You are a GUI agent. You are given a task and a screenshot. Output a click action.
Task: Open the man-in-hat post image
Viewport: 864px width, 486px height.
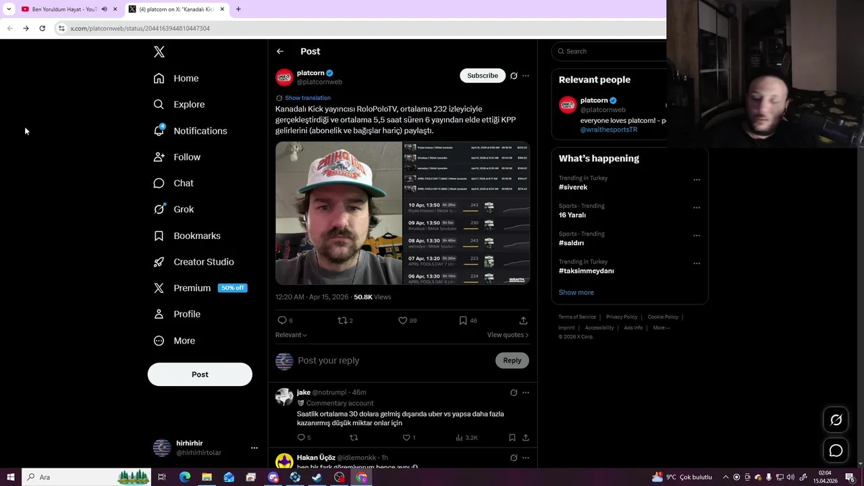coord(339,213)
